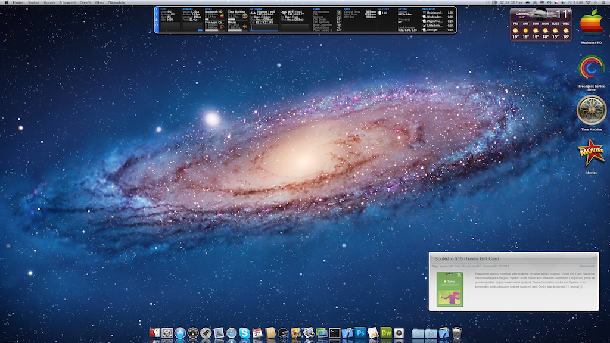Launch Photoshop from the dock
Screen dimensions: 610x343
360,333
